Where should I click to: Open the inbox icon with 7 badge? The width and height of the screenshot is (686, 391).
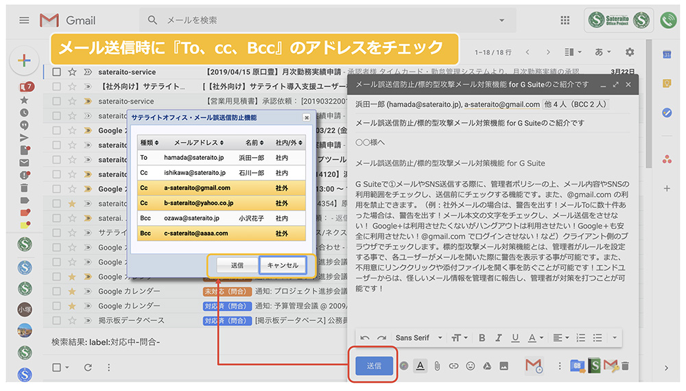(26, 86)
